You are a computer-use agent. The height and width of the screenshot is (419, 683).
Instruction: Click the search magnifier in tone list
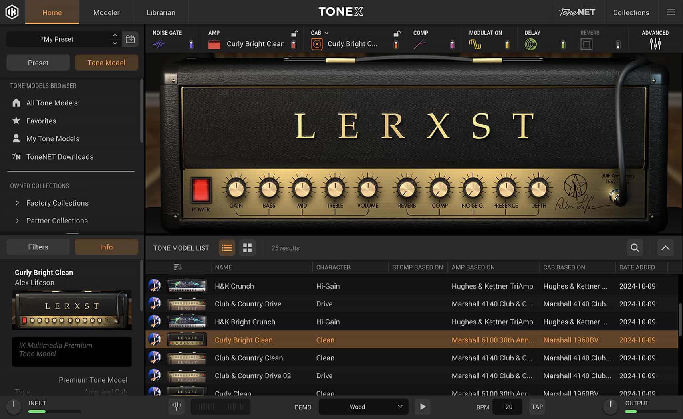point(635,248)
